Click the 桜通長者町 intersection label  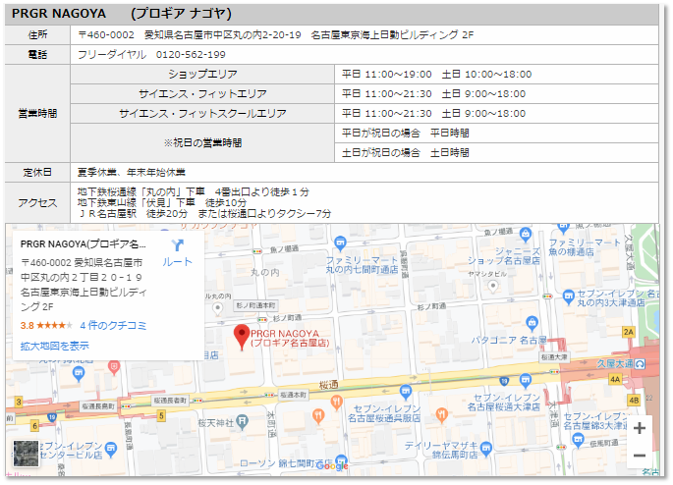click(170, 401)
